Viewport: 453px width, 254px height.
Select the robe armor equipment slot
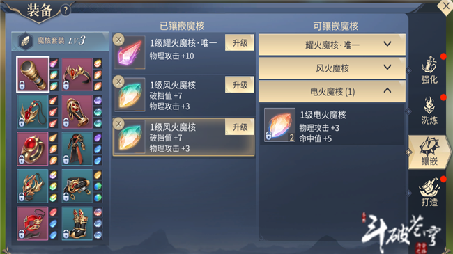point(77,149)
